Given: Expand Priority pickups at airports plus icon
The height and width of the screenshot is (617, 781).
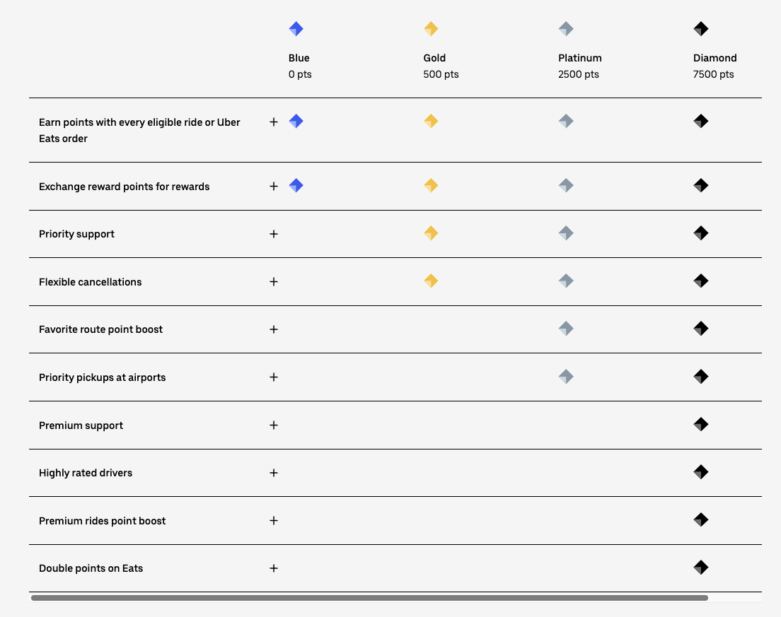Looking at the screenshot, I should pyautogui.click(x=274, y=377).
